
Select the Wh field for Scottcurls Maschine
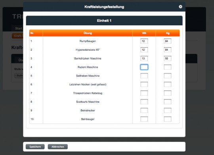(144, 102)
